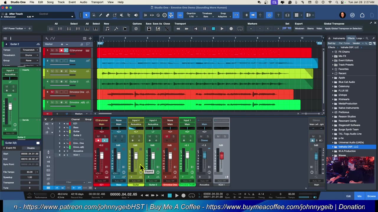This screenshot has height=212, width=378.
Task: Open Options gear in macro toolbar
Action: click(x=136, y=29)
